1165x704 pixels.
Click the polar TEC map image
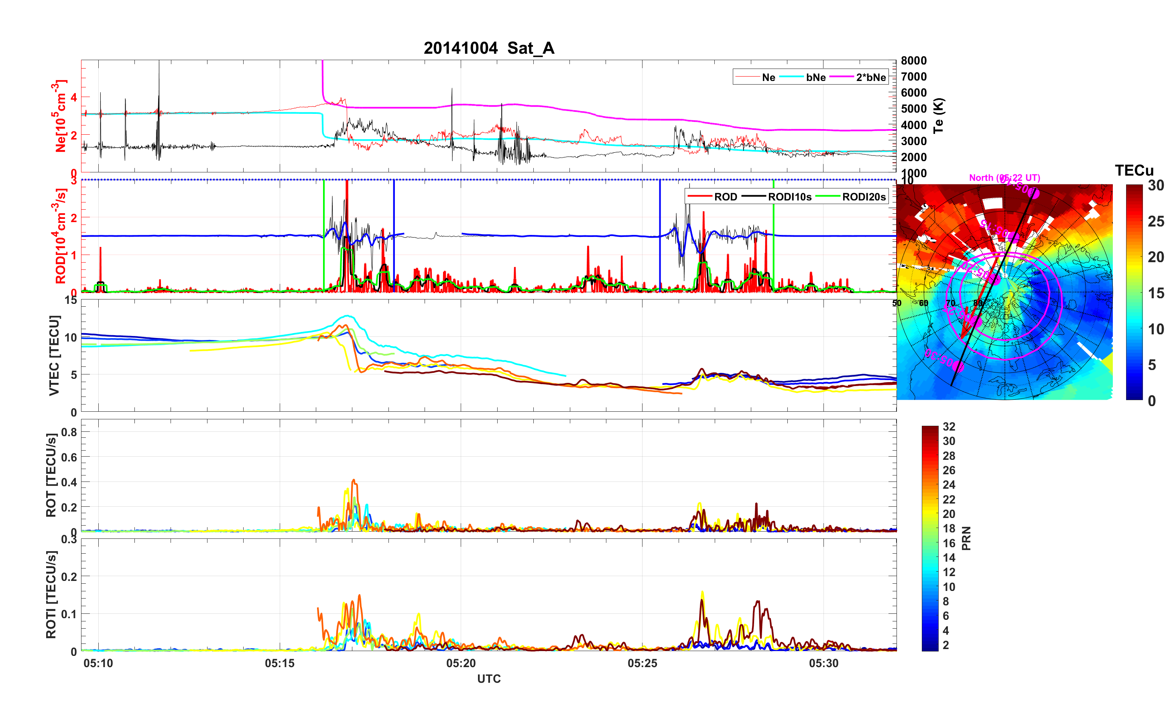pyautogui.click(x=1005, y=292)
